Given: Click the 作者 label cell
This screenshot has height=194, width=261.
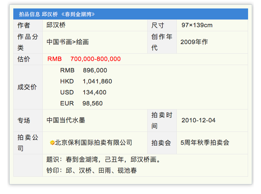Looking at the screenshot, I should [x=28, y=25].
